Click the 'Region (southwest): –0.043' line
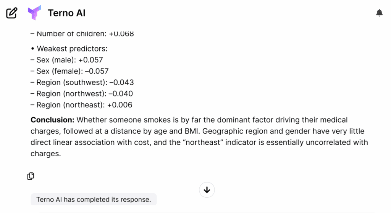The height and width of the screenshot is (213, 391). 82,82
